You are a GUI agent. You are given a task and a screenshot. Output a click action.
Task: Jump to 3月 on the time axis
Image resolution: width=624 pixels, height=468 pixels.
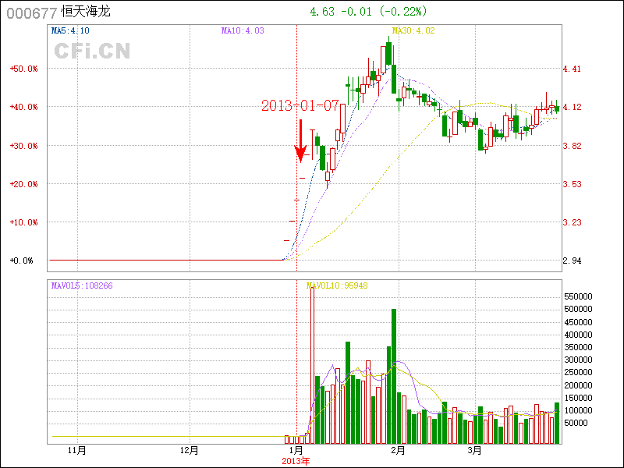[474, 450]
